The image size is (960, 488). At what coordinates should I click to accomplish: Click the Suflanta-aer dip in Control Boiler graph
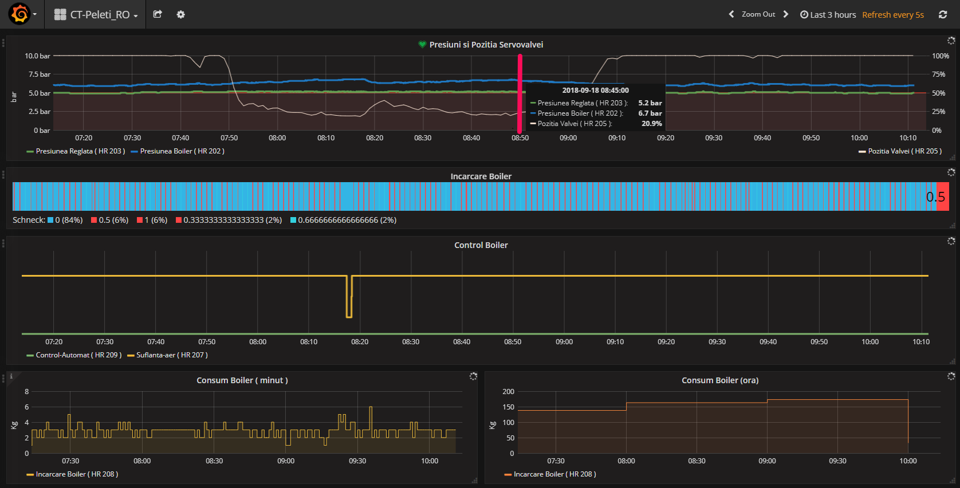[x=349, y=297]
